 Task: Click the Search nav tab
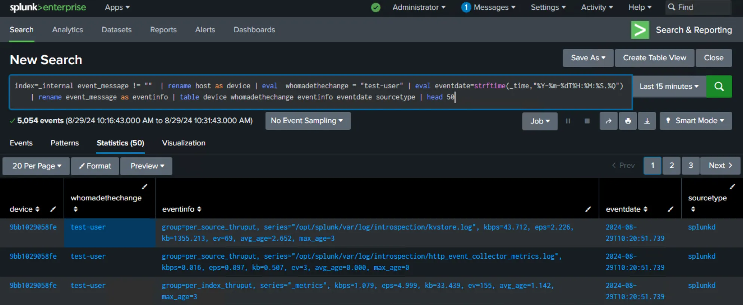22,30
